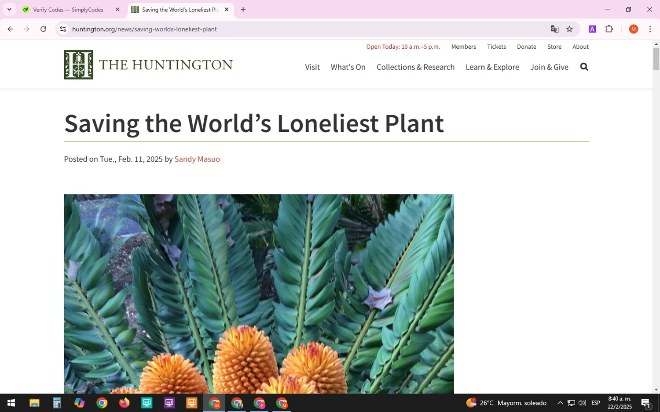Click the Tickets link
660x412 pixels.
496,47
